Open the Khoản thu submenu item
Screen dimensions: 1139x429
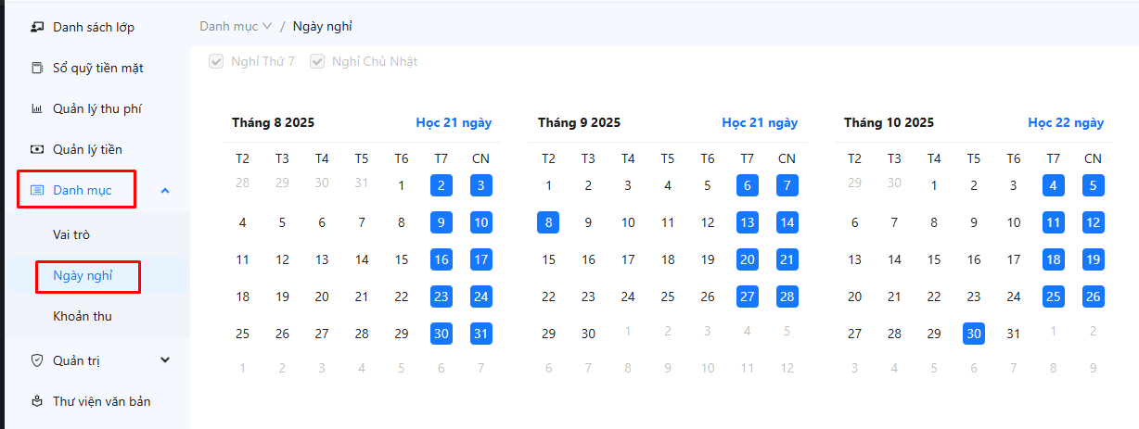83,316
